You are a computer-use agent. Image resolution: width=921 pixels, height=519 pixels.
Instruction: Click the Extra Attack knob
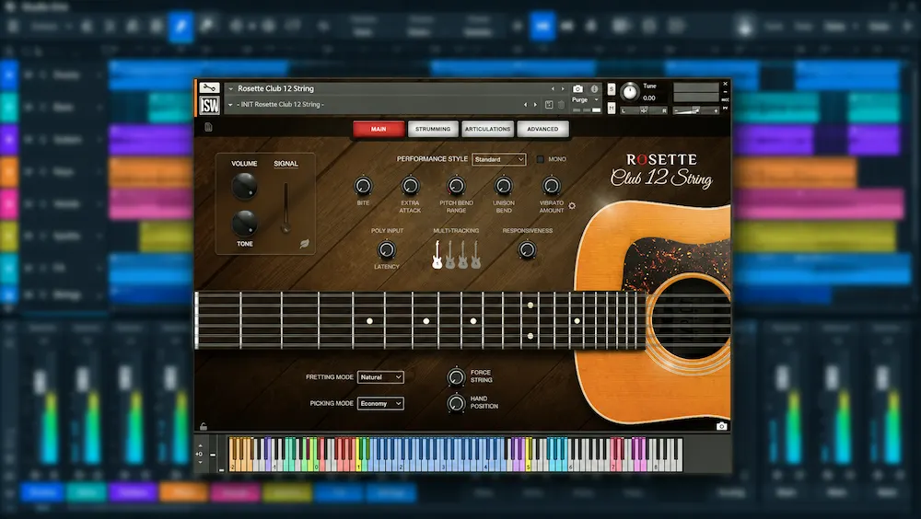[410, 186]
